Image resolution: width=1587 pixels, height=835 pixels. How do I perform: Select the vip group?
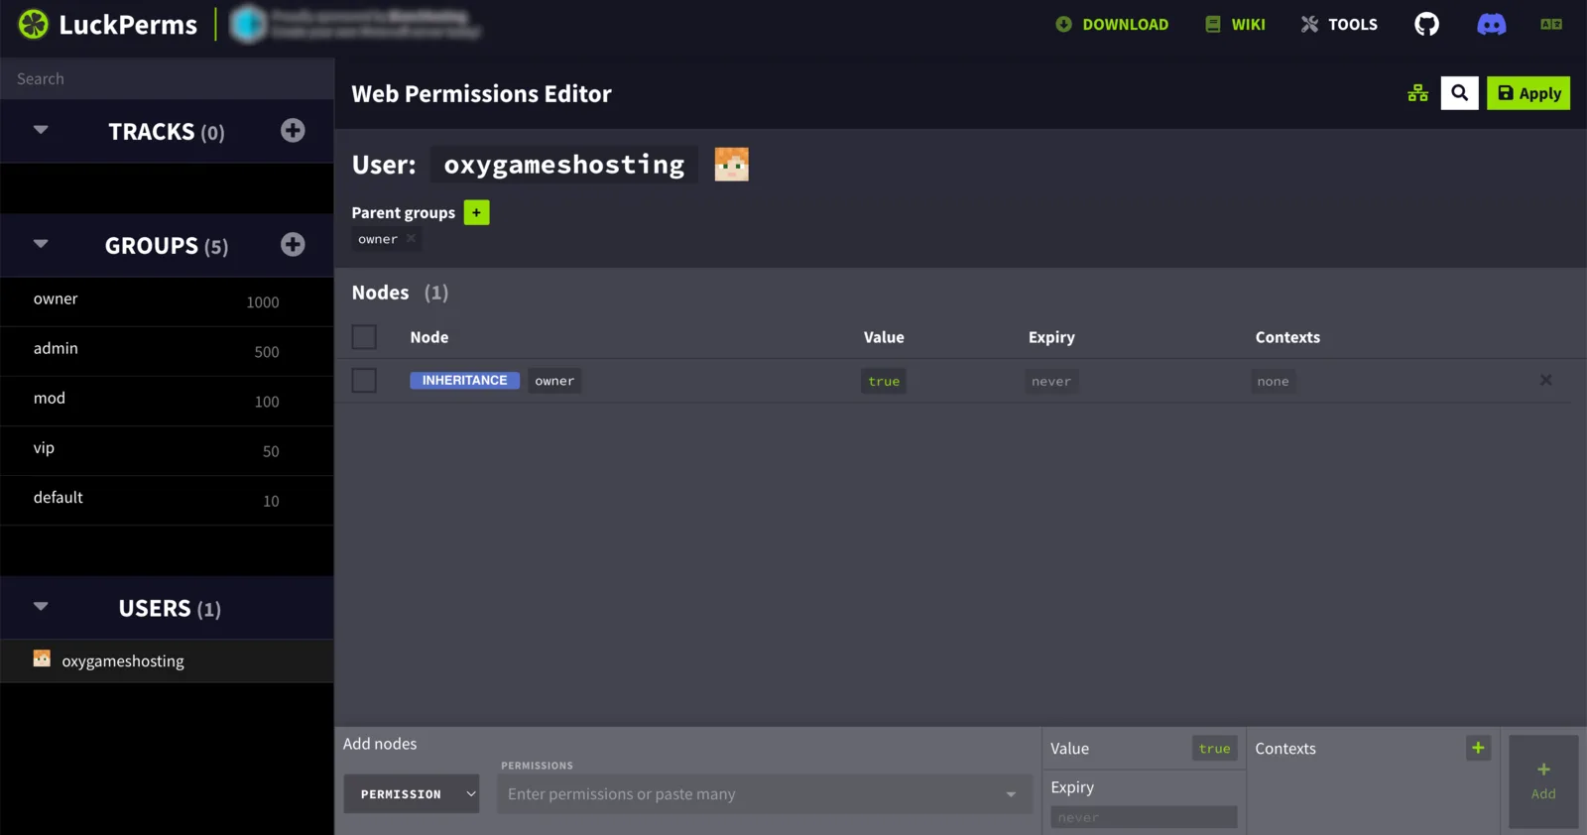tap(167, 449)
